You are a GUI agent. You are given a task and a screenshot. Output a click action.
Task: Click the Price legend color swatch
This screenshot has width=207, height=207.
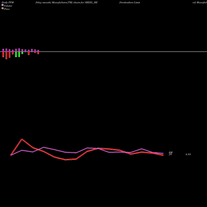click(x=2, y=8)
